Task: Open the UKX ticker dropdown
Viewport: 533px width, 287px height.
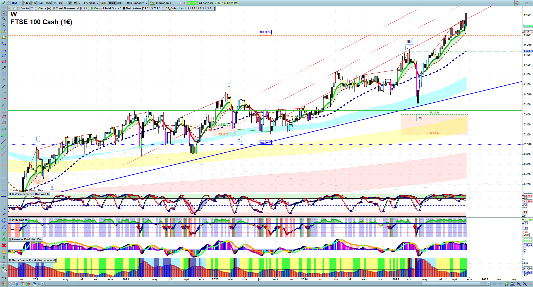Action: [16, 3]
